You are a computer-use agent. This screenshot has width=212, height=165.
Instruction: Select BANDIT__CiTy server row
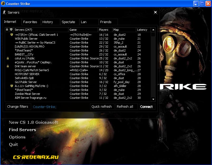point(78,54)
